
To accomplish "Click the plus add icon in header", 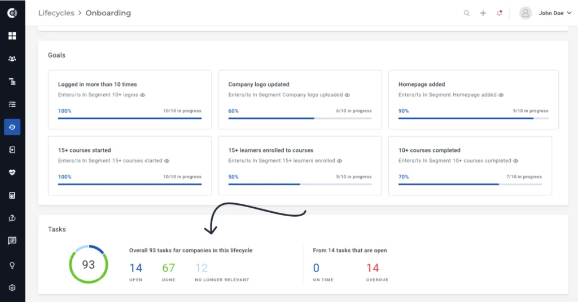I will point(483,13).
